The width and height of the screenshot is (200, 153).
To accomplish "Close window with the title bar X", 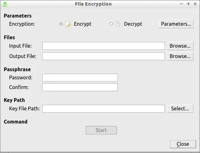I will point(195,4).
